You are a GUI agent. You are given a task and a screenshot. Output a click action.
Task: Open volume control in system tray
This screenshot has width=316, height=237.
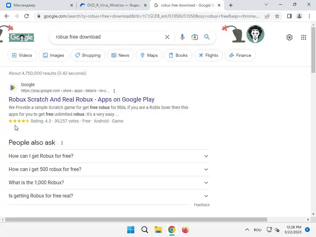[x=277, y=230]
